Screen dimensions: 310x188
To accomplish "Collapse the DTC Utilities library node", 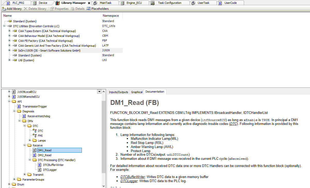I will click(x=4, y=26).
